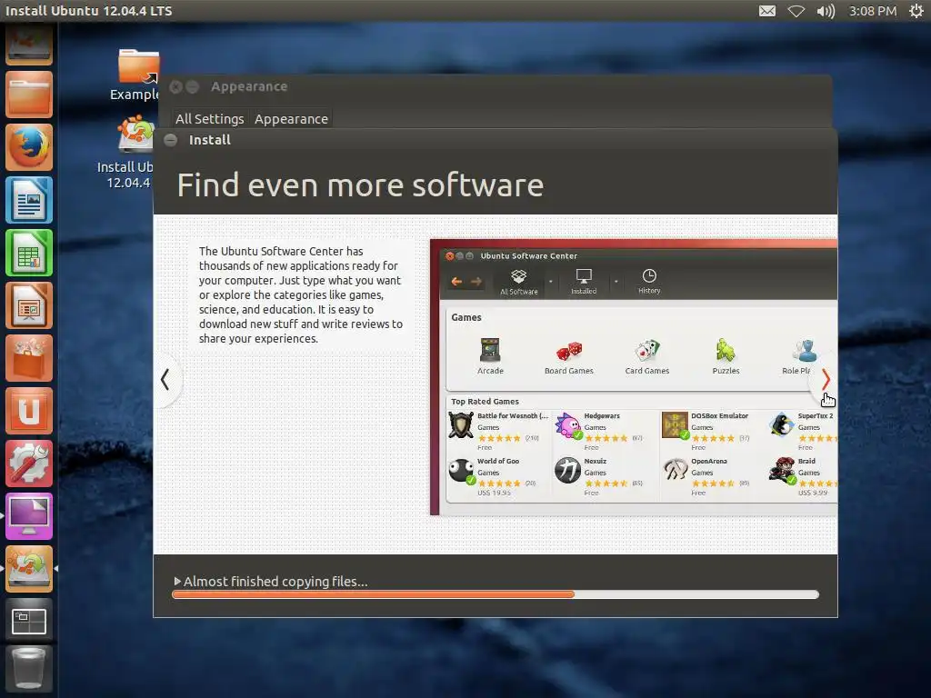Viewport: 931px width, 698px height.
Task: Click the installation progress bar
Action: [x=496, y=594]
